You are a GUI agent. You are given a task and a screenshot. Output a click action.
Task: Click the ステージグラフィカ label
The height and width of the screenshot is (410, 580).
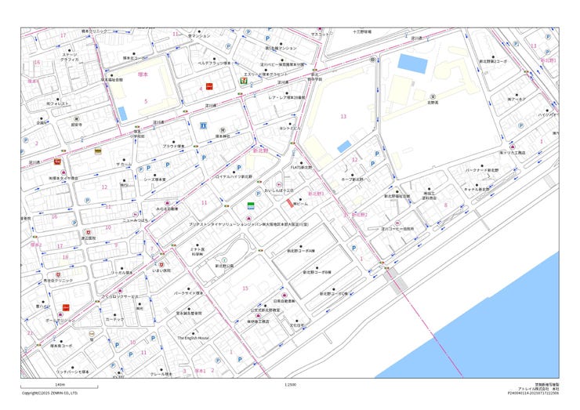pos(69,56)
